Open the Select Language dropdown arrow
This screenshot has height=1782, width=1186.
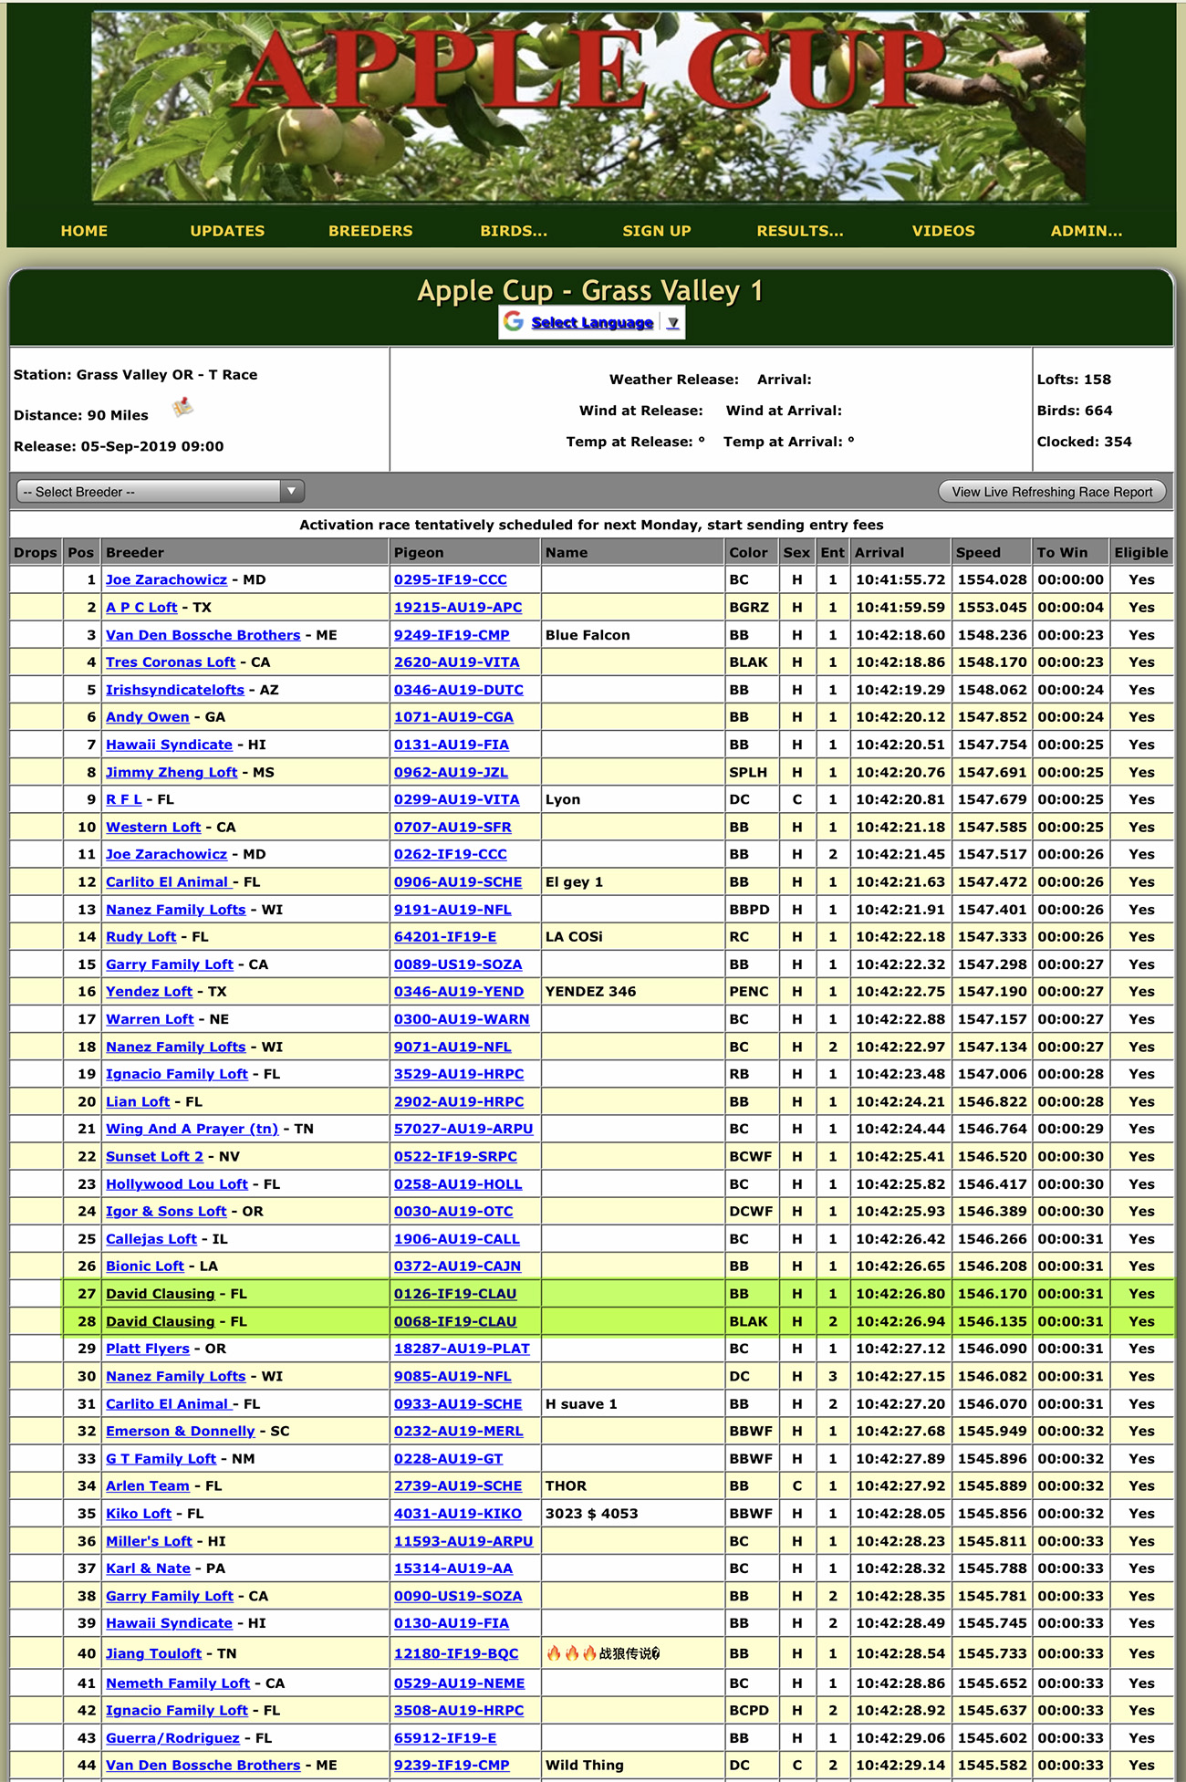tap(672, 323)
